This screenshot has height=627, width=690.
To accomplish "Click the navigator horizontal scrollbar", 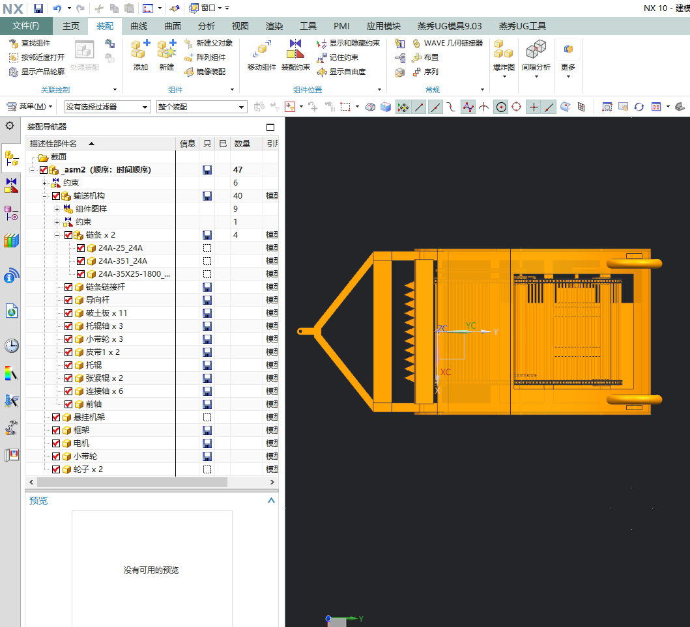I will (x=130, y=482).
